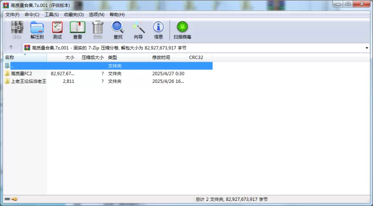This screenshot has height=206, width=373.
Task: Click the key password icon in status bar
Action: (x=14, y=199)
